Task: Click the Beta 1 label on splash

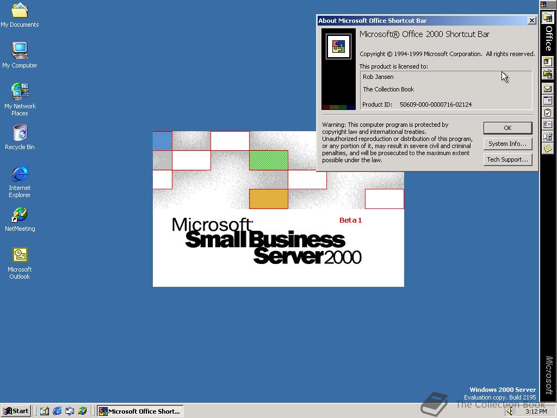Action: coord(350,220)
